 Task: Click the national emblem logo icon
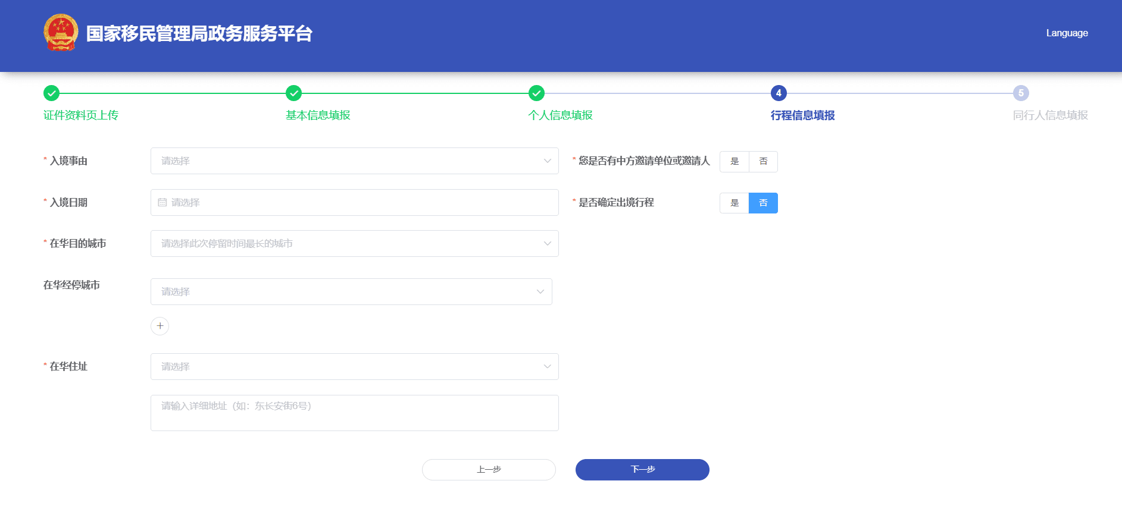coord(61,33)
